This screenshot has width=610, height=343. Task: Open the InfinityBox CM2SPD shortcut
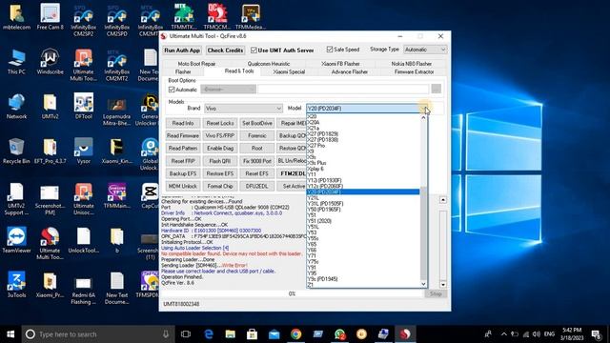click(x=116, y=21)
